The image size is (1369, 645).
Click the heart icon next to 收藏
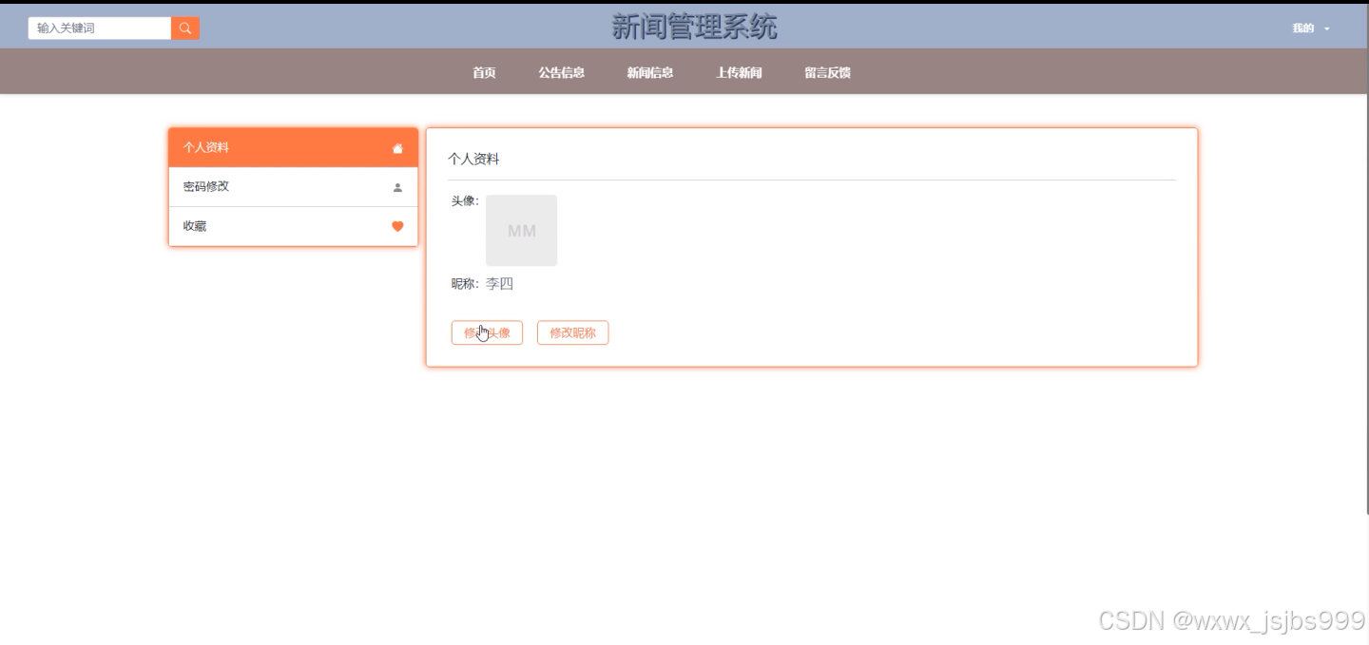397,226
